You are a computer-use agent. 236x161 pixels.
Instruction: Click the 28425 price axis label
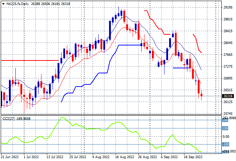(228, 31)
